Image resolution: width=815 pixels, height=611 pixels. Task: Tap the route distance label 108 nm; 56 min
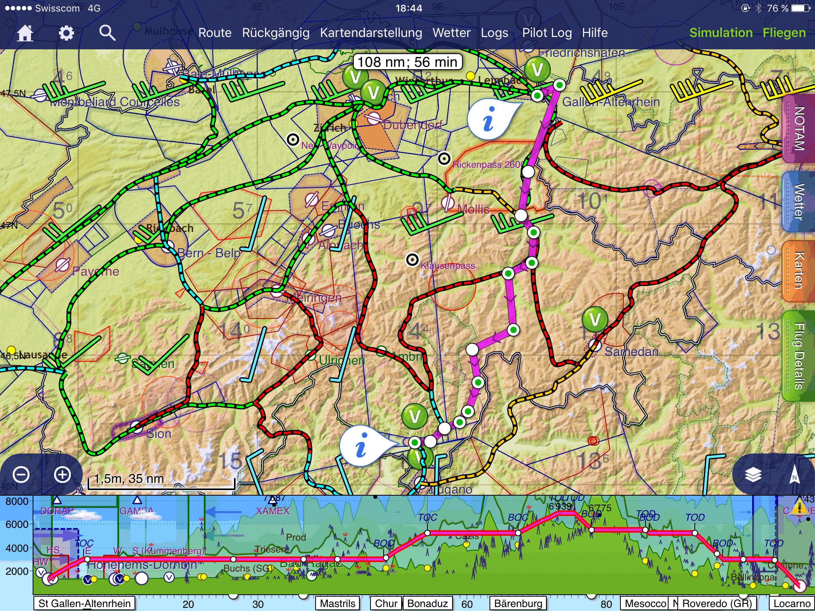click(407, 62)
